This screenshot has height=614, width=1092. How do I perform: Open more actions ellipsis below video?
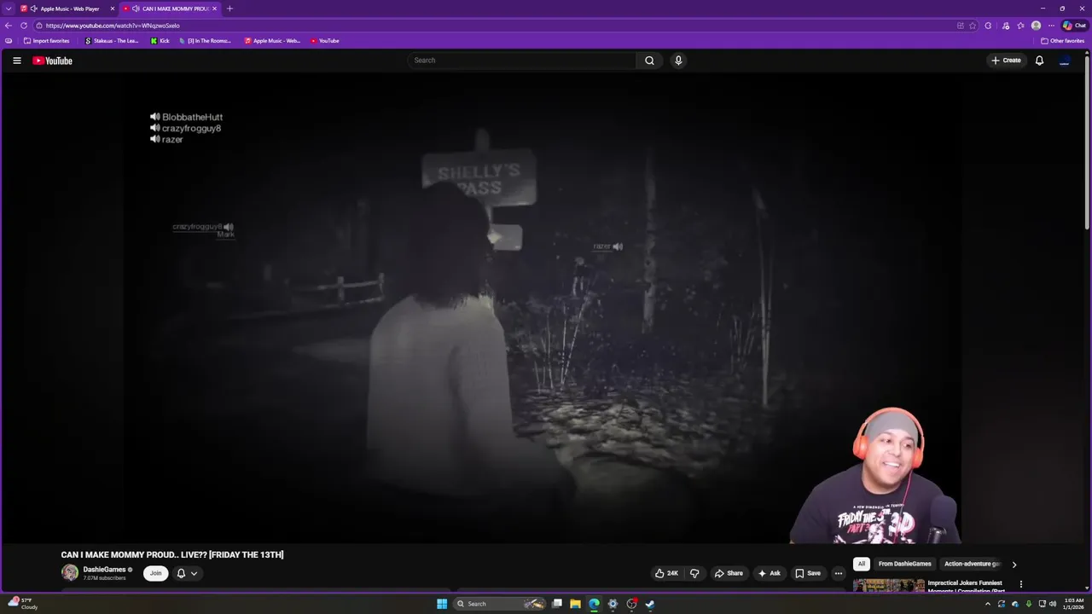point(839,573)
